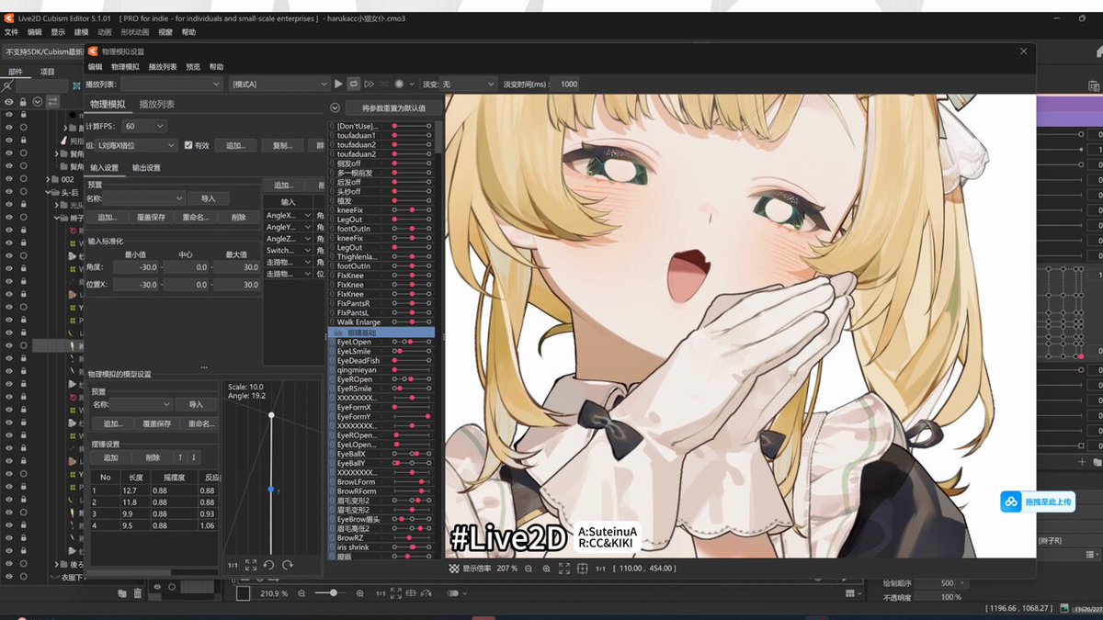The height and width of the screenshot is (620, 1103).
Task: Zoom in the preview display magnification
Action: [x=547, y=569]
